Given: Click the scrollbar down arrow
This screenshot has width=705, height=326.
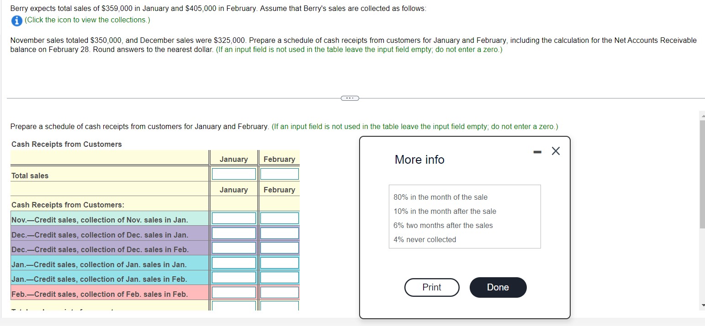Looking at the screenshot, I should coord(702,306).
